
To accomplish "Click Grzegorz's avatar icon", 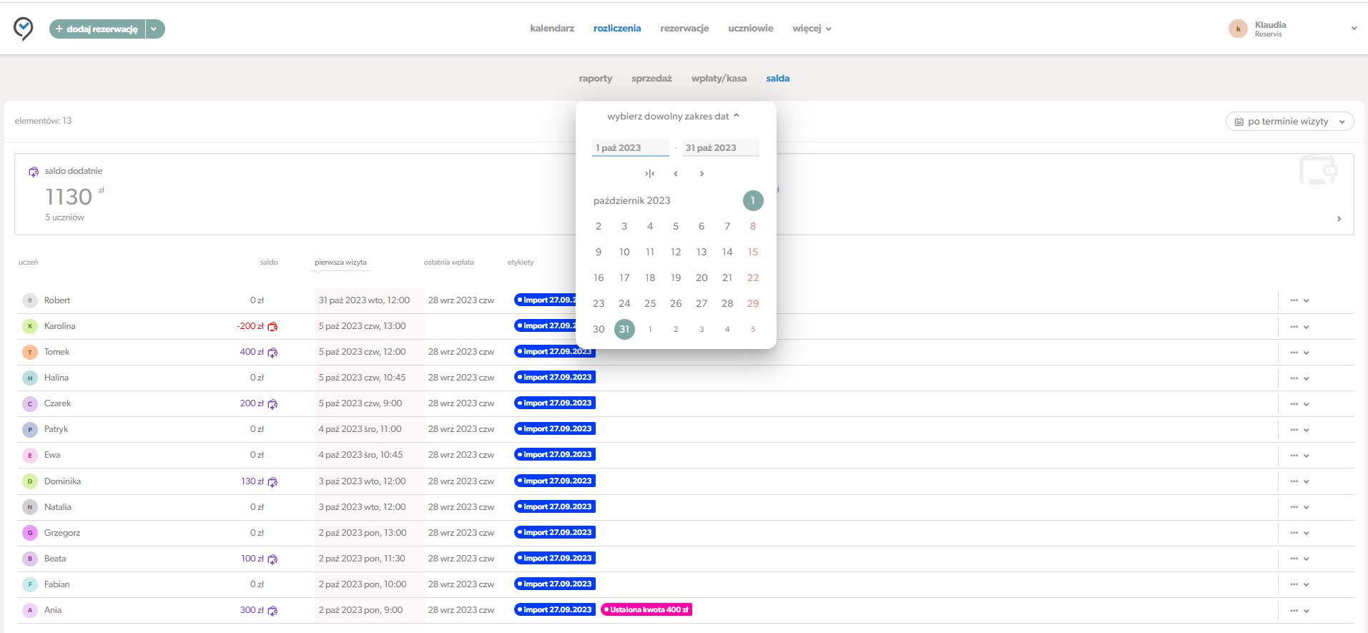I will point(30,533).
